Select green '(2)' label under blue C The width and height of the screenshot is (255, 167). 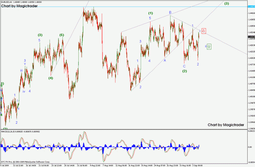pyautogui.click(x=184, y=71)
